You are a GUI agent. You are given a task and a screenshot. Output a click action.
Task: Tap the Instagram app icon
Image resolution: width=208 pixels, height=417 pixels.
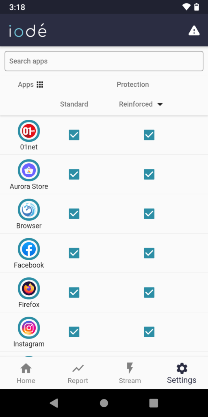[29, 328]
